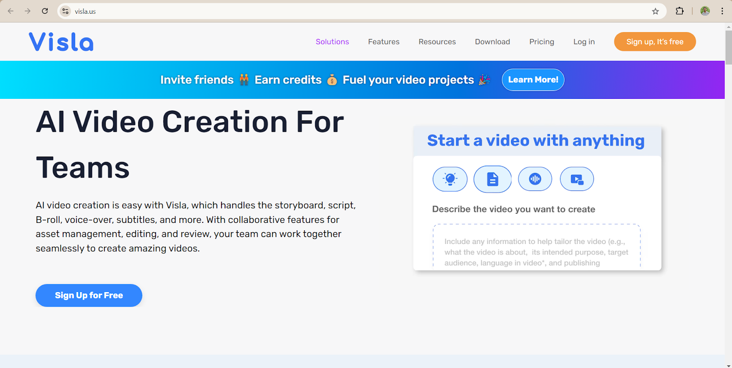Click the visla.us address bar

coord(361,11)
